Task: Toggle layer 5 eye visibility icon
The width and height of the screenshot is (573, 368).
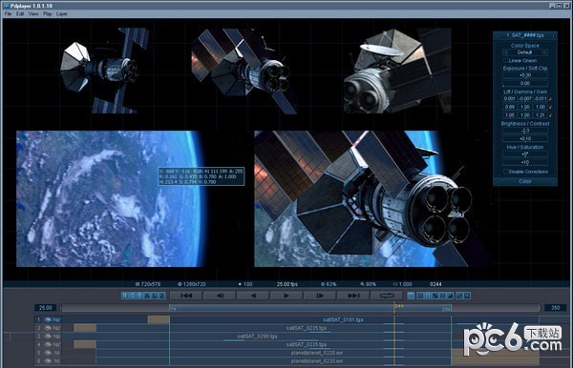Action: click(48, 353)
